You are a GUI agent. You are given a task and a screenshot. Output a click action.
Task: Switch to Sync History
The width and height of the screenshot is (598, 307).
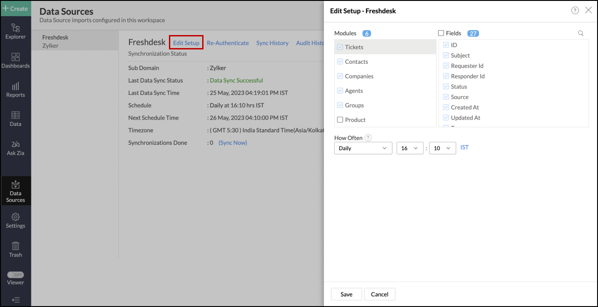coord(272,43)
